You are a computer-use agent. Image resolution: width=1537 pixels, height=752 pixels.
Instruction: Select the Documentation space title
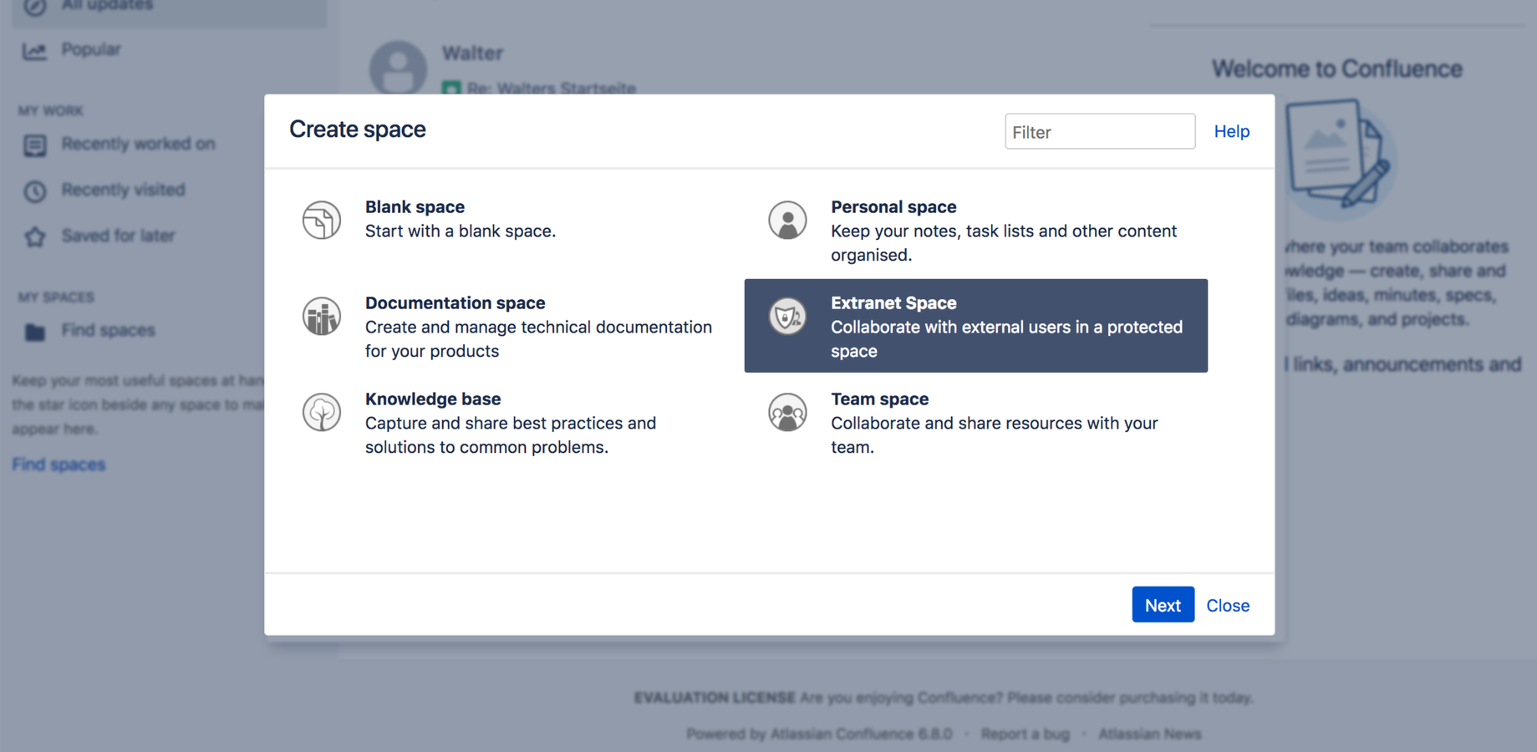[455, 302]
